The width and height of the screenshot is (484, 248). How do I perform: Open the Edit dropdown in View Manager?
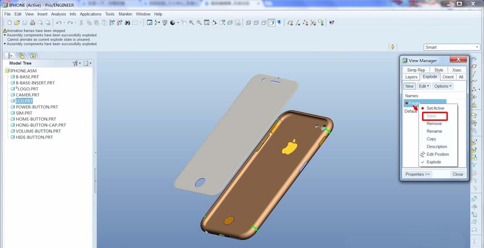424,86
